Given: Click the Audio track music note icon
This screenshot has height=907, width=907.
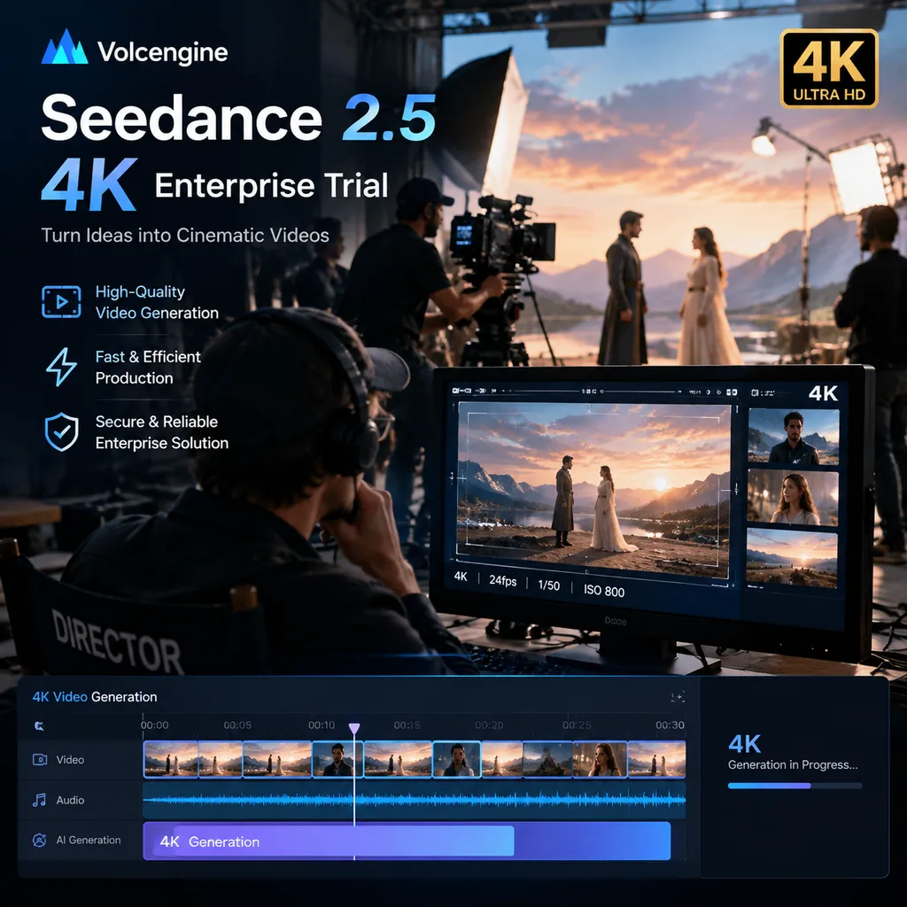Looking at the screenshot, I should point(39,800).
